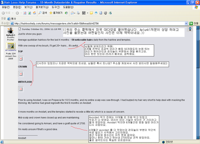
Task: Click the Go (이동) button
Action: coord(194,23)
